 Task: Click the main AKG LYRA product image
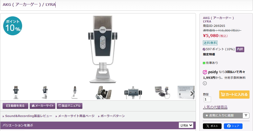tap(103, 49)
